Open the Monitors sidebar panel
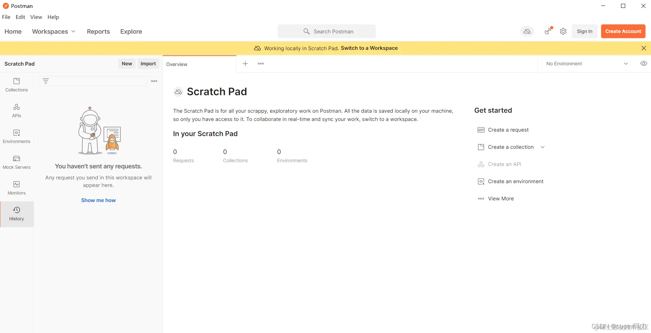This screenshot has height=333, width=651. click(x=17, y=188)
